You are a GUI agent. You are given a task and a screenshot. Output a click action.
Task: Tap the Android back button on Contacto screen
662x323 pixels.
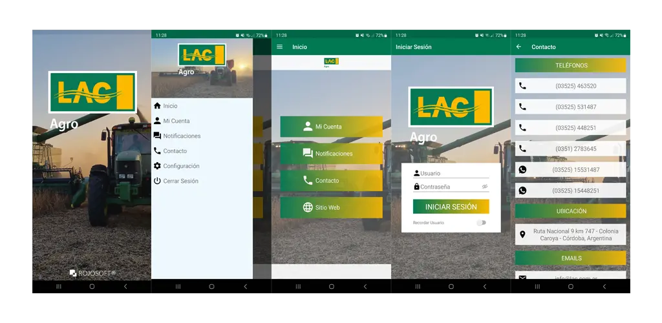pyautogui.click(x=604, y=286)
